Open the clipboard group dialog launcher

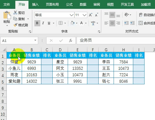coord(30,32)
